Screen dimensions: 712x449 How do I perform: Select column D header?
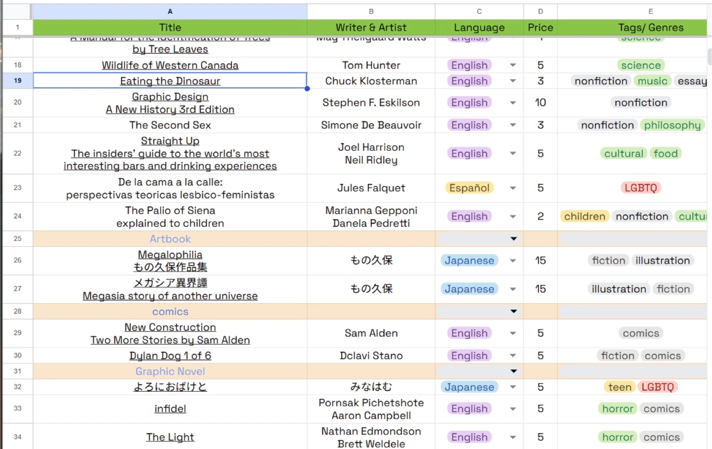click(x=540, y=11)
